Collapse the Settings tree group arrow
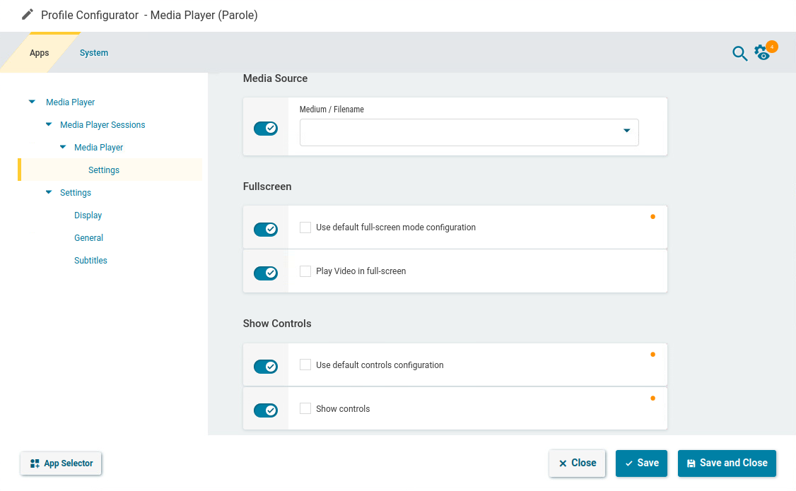The image size is (796, 491). (x=49, y=193)
